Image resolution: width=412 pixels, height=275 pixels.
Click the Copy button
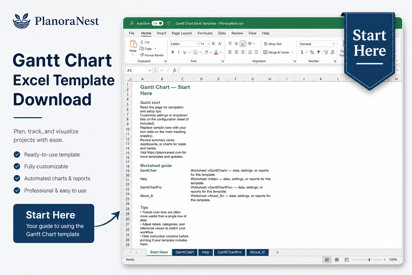pyautogui.click(x=146, y=49)
